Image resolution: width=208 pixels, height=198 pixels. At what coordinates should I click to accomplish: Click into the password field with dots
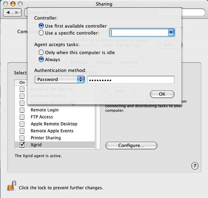[x=131, y=80]
